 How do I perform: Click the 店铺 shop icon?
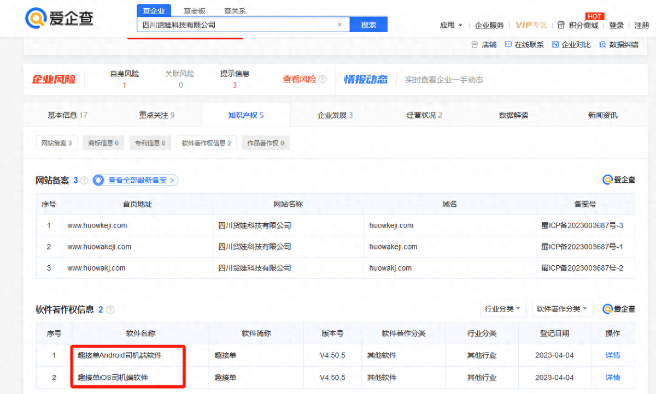click(475, 45)
